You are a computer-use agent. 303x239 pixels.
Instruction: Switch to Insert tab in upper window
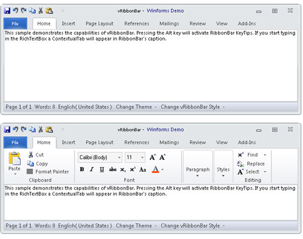point(68,24)
